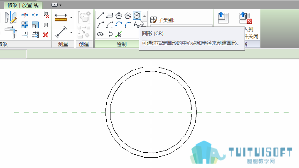The width and height of the screenshot is (299, 168).
Task: Choose the Line draw tool
Action: click(100, 16)
